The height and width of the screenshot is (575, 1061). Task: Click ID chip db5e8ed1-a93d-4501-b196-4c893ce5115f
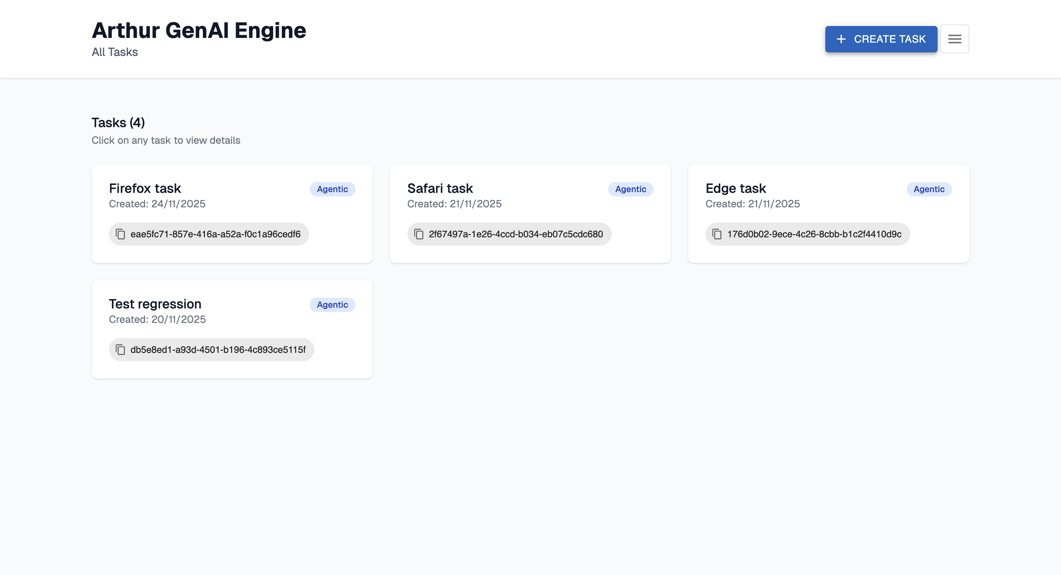(218, 350)
